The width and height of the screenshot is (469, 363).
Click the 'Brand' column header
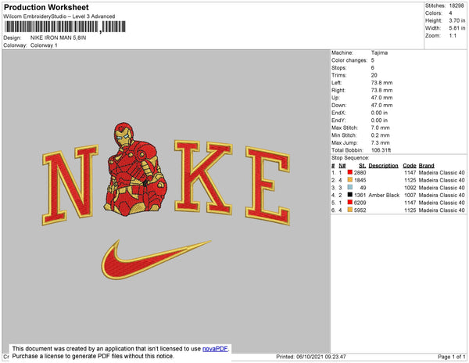[x=427, y=166]
